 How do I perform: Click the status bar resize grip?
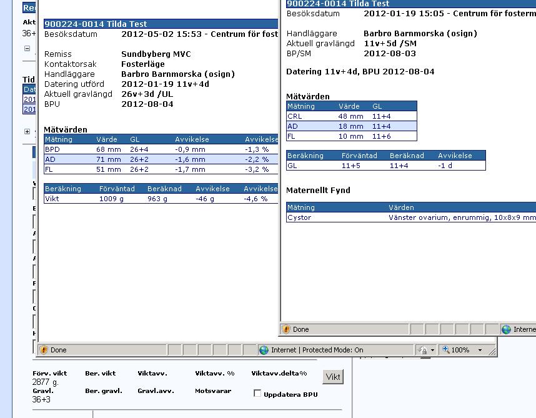[492, 351]
